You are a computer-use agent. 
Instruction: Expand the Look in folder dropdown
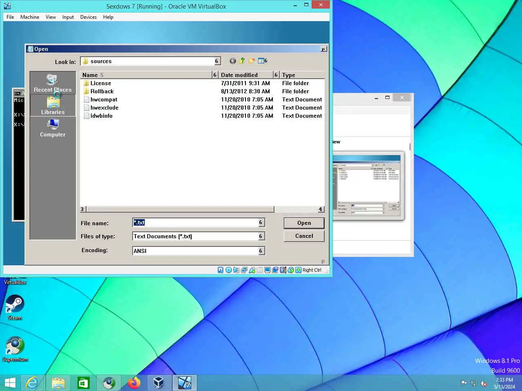[x=217, y=61]
